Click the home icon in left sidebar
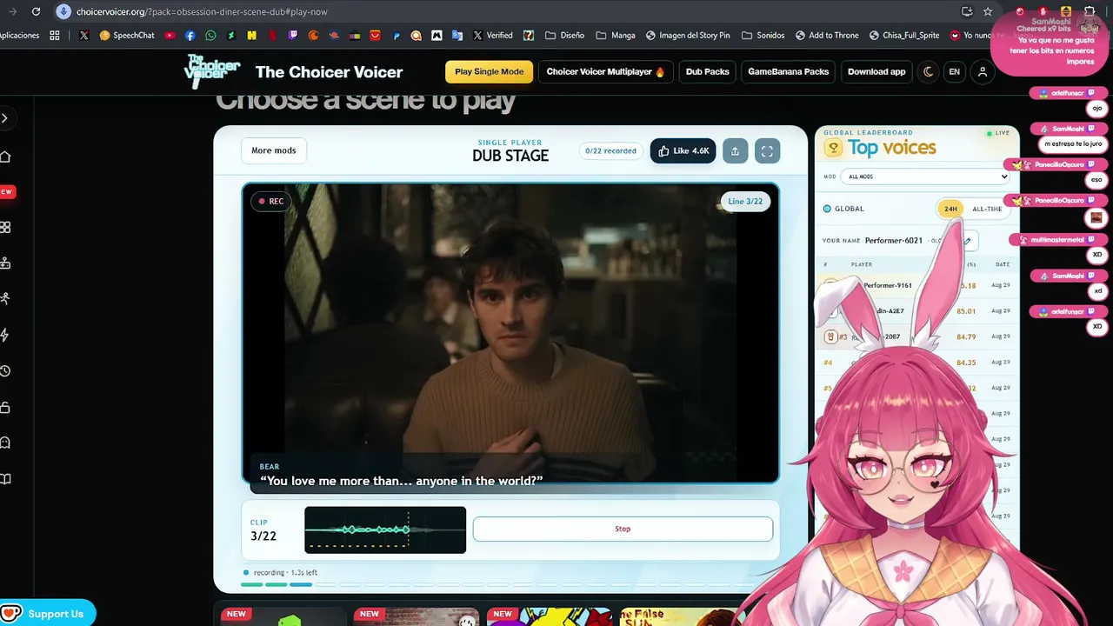The width and height of the screenshot is (1113, 626). coord(5,156)
